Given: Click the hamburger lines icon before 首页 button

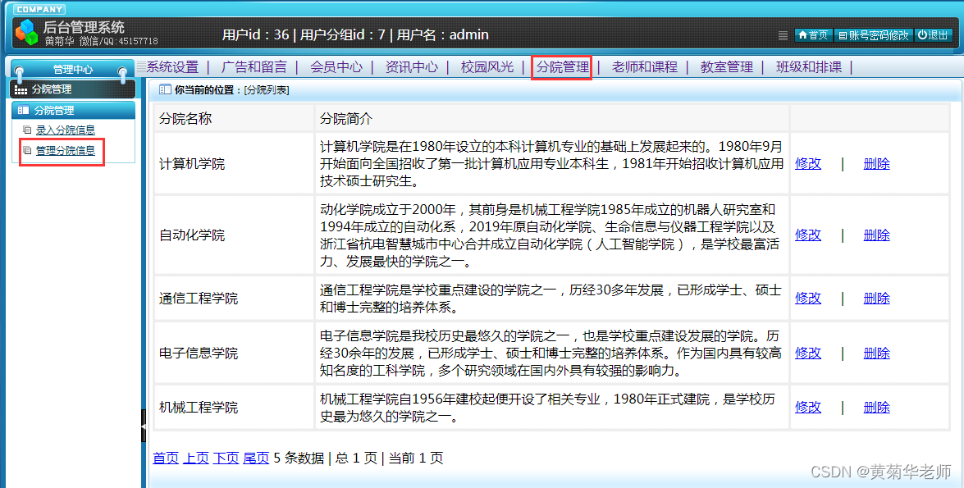Looking at the screenshot, I should (784, 35).
